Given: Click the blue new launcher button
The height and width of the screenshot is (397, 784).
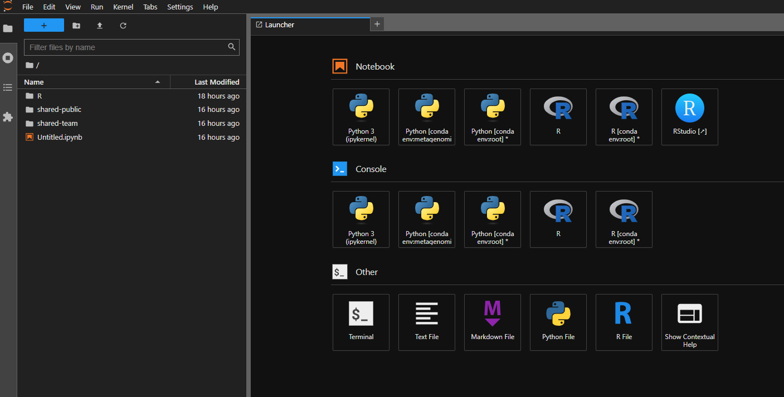Looking at the screenshot, I should coord(43,25).
